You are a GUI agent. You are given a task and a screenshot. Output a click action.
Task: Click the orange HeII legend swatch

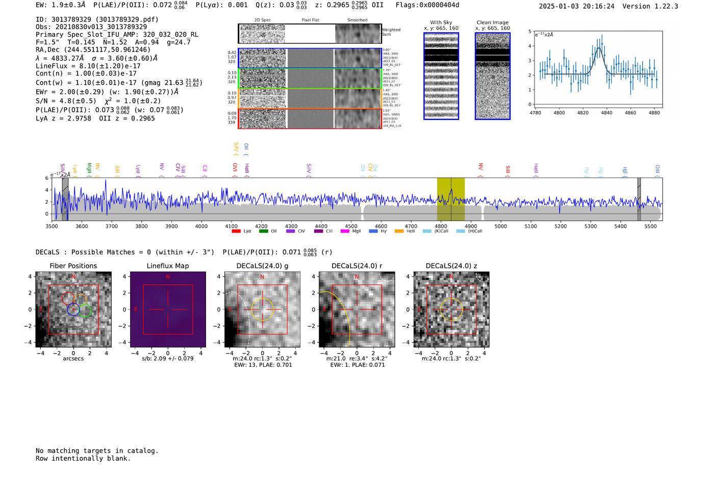[399, 231]
